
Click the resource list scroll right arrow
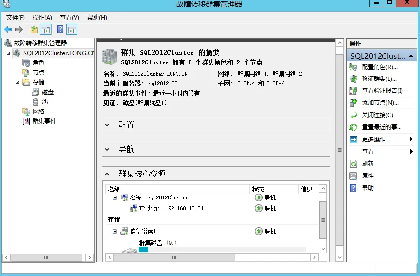[x=314, y=257]
